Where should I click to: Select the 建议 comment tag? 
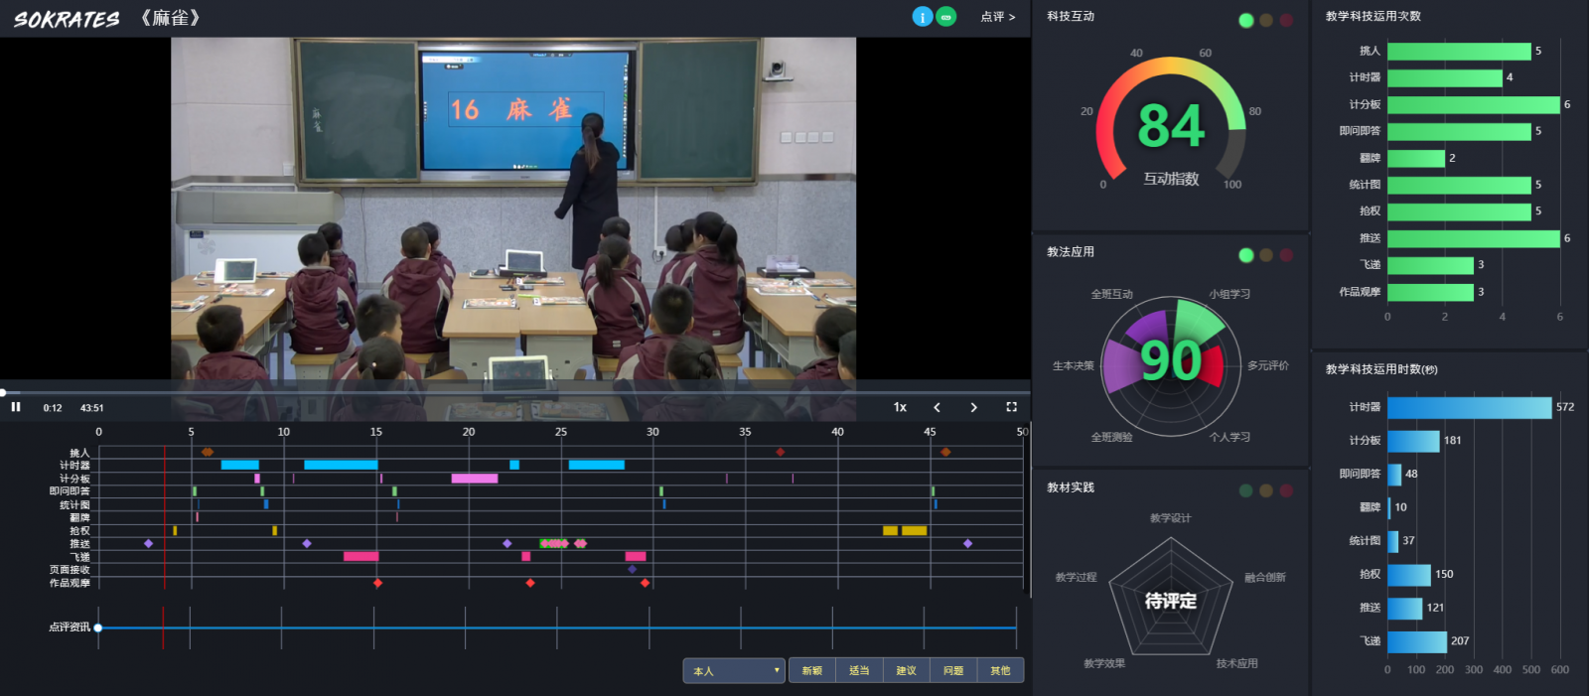[x=906, y=671]
